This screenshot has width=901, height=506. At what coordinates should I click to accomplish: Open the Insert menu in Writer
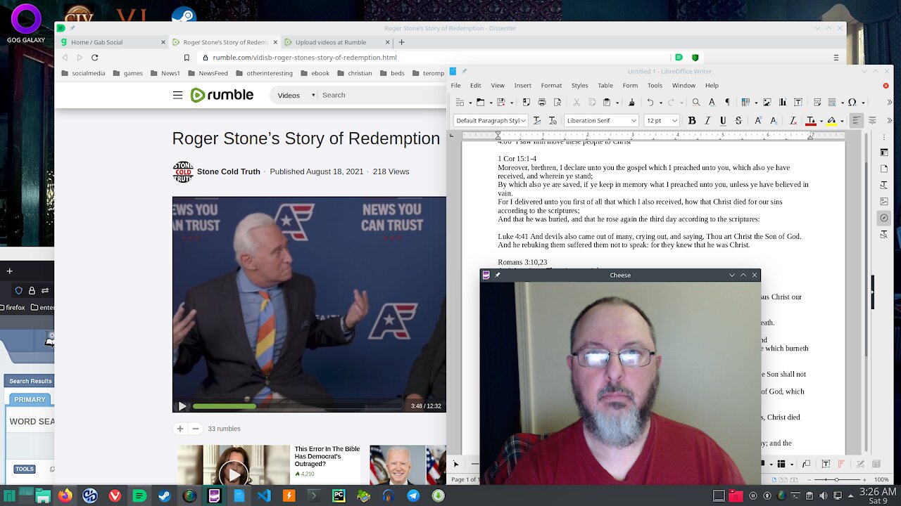pyautogui.click(x=522, y=86)
